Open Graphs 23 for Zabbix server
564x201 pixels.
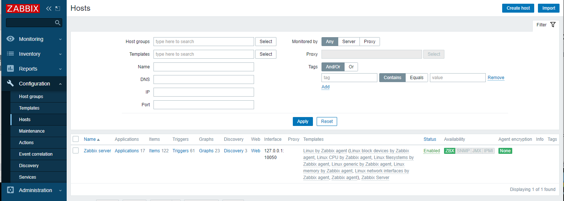point(206,151)
